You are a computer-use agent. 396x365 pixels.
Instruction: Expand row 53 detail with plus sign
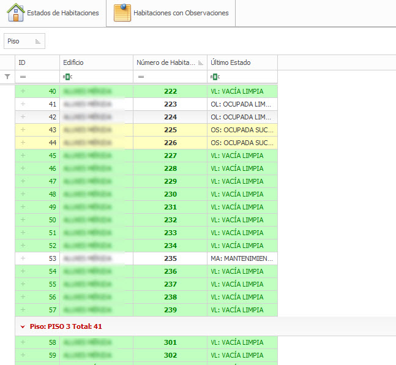pos(23,258)
